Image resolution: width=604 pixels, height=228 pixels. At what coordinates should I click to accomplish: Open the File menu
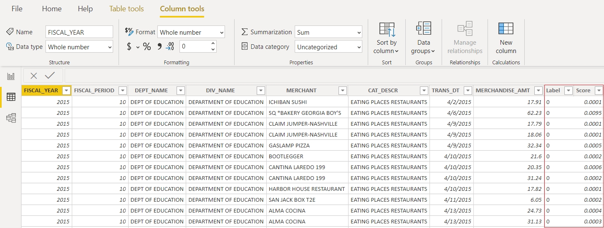point(17,9)
